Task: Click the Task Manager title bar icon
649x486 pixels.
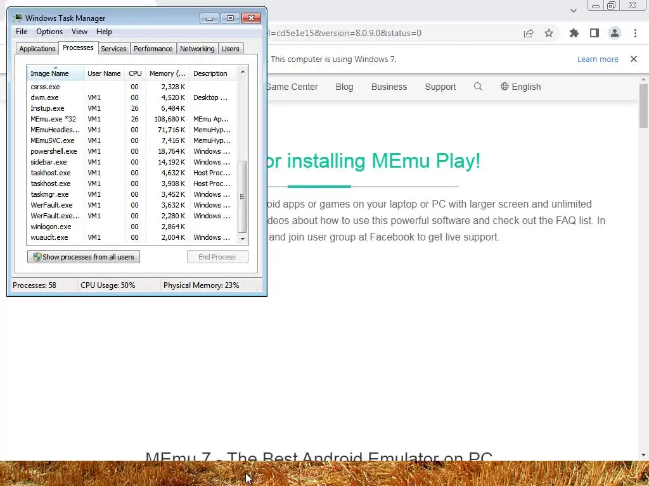Action: (17, 18)
